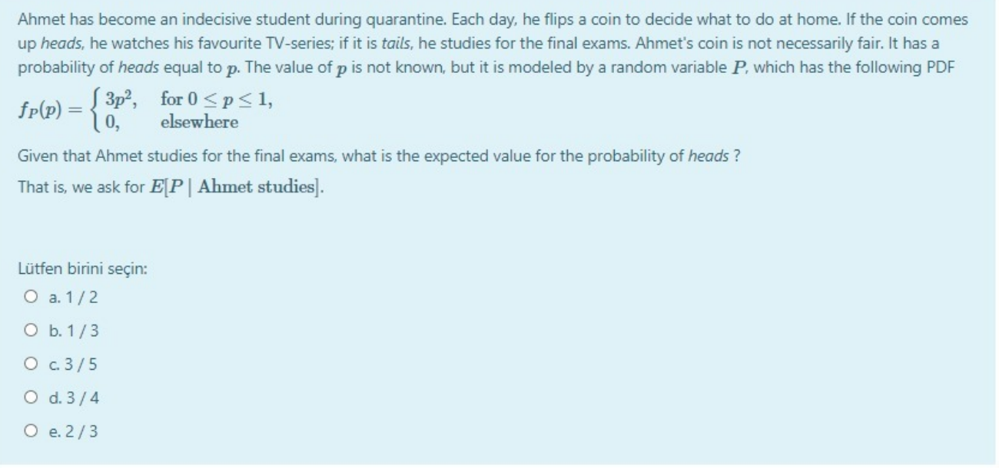
Task: Click the radio button beside 1/2
Action: [32, 298]
